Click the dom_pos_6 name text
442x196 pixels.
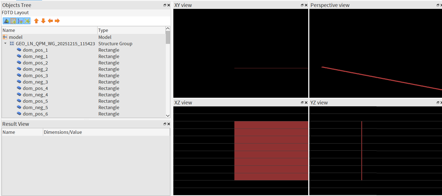(35, 114)
